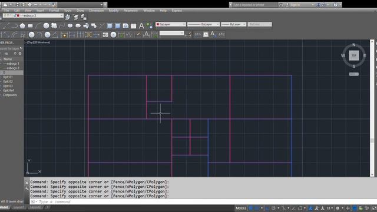Select the Table tool
This screenshot has height=212, width=377.
pos(134,26)
